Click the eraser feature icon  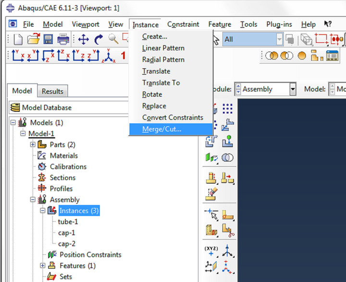[x=211, y=194]
